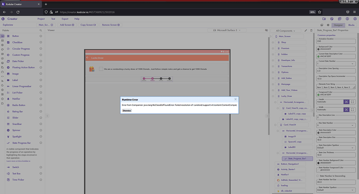Toggle State Number Is Descending checkbox

(x=318, y=176)
